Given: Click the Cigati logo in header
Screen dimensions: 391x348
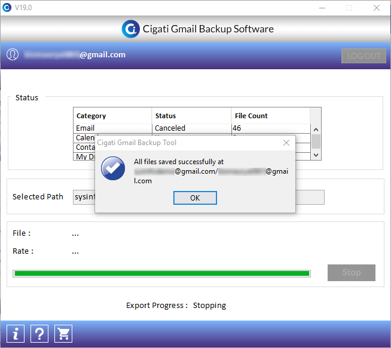Looking at the screenshot, I should pos(131,29).
